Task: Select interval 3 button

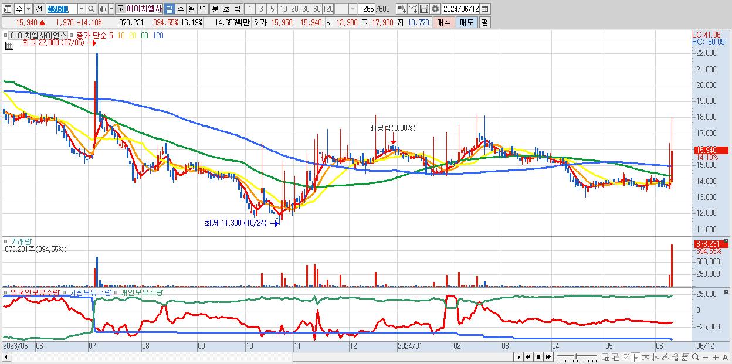Action: click(x=261, y=9)
